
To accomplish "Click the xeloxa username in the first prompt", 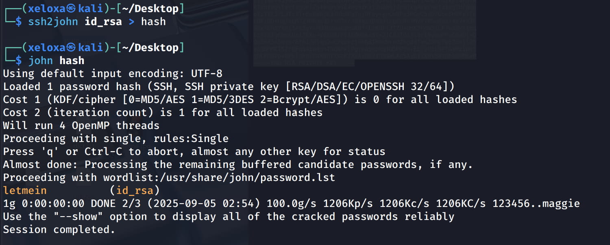I will [x=47, y=9].
